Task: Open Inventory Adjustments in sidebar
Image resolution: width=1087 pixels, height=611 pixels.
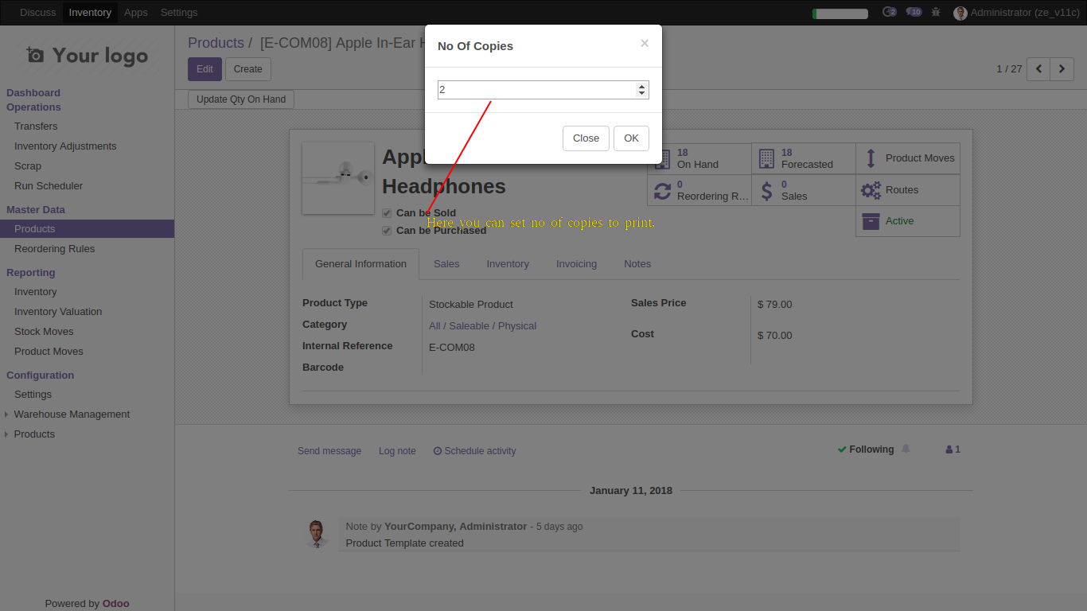Action: point(65,146)
